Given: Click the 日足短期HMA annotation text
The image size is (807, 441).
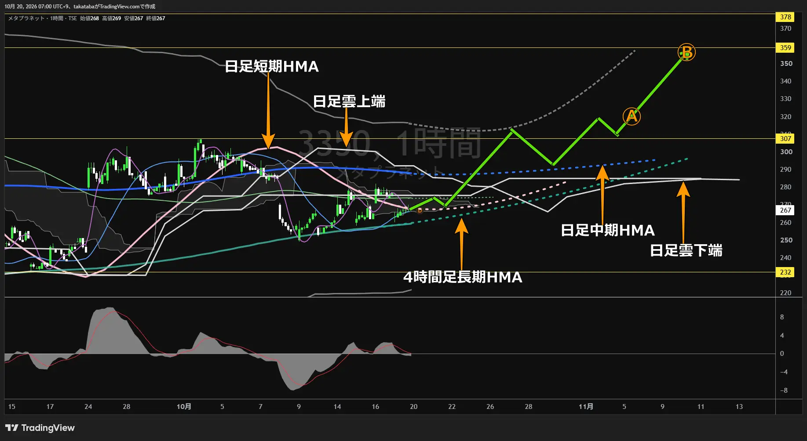Looking at the screenshot, I should click(272, 66).
